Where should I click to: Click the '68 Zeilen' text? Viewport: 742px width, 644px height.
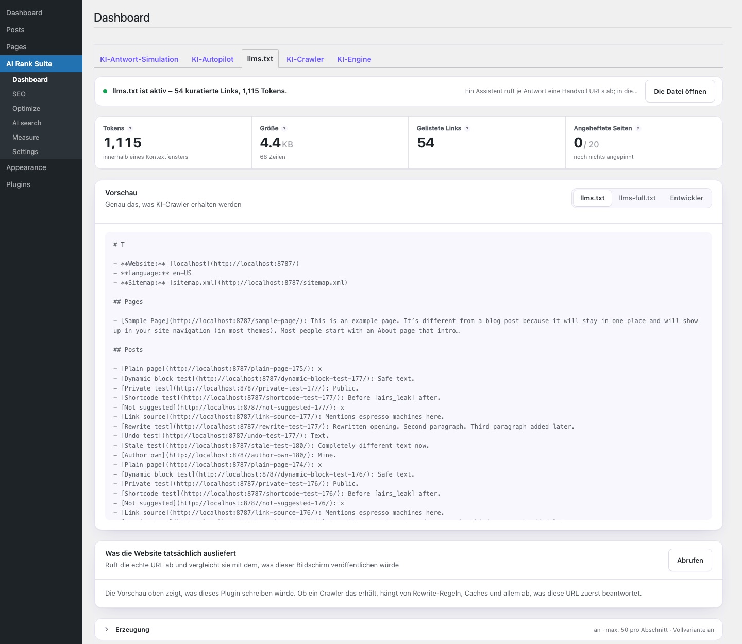coord(273,157)
